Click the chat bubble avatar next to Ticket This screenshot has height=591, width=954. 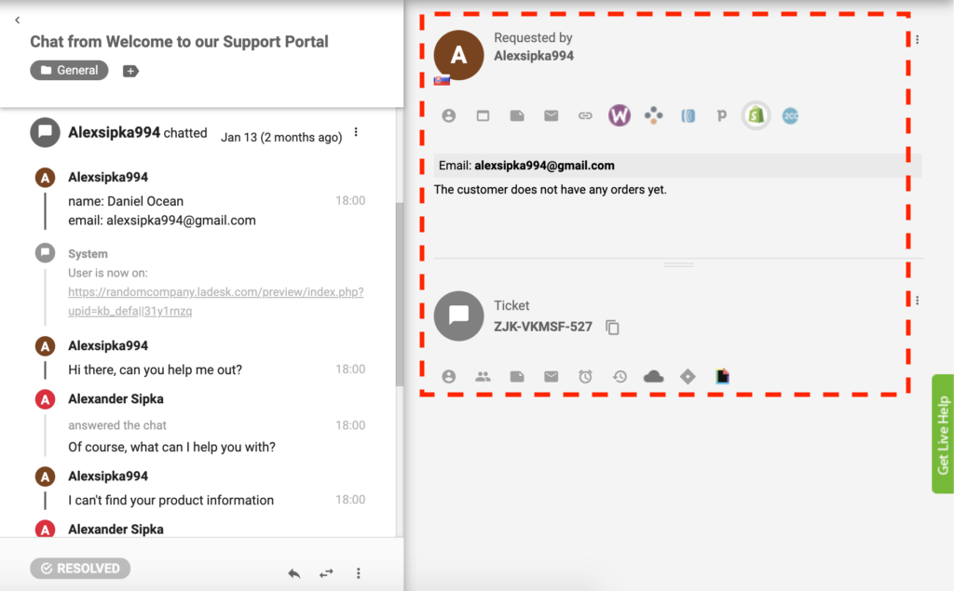(x=458, y=316)
